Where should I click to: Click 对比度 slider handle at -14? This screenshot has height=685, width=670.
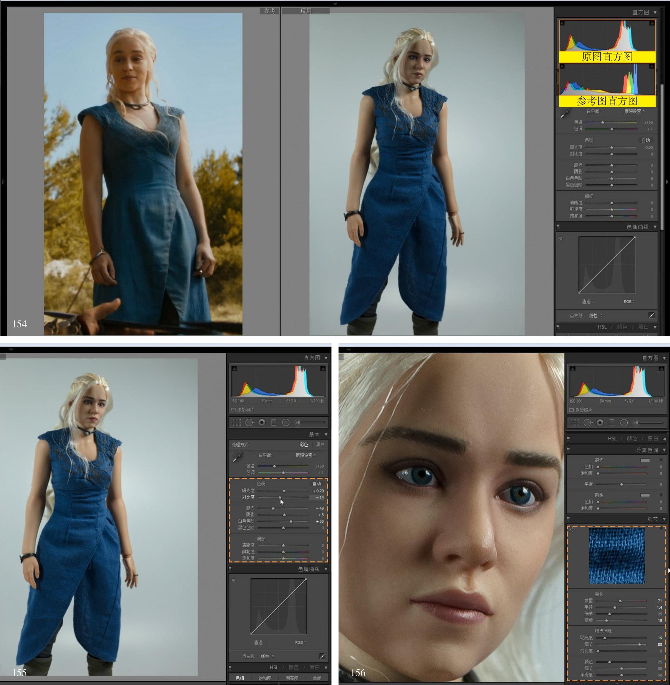point(280,498)
